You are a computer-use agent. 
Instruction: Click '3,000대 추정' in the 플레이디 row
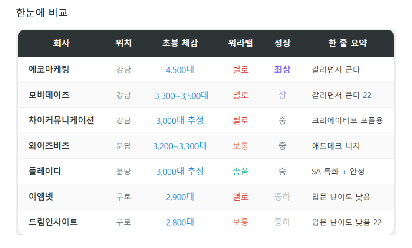pyautogui.click(x=180, y=172)
